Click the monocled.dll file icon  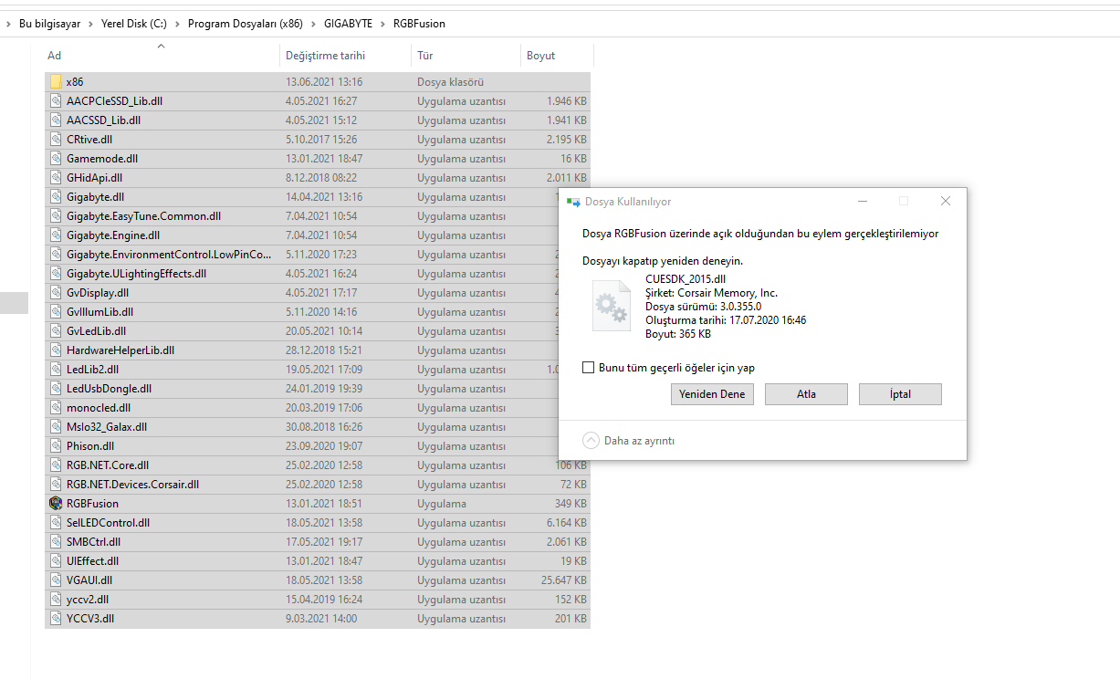point(56,408)
